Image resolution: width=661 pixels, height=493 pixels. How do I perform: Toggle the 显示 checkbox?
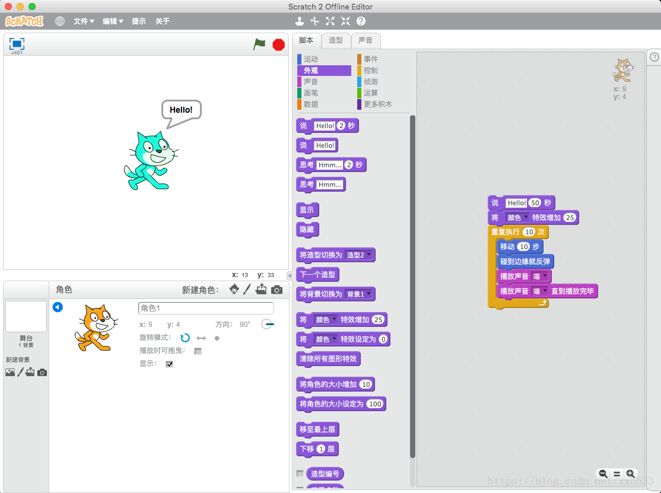pyautogui.click(x=170, y=364)
